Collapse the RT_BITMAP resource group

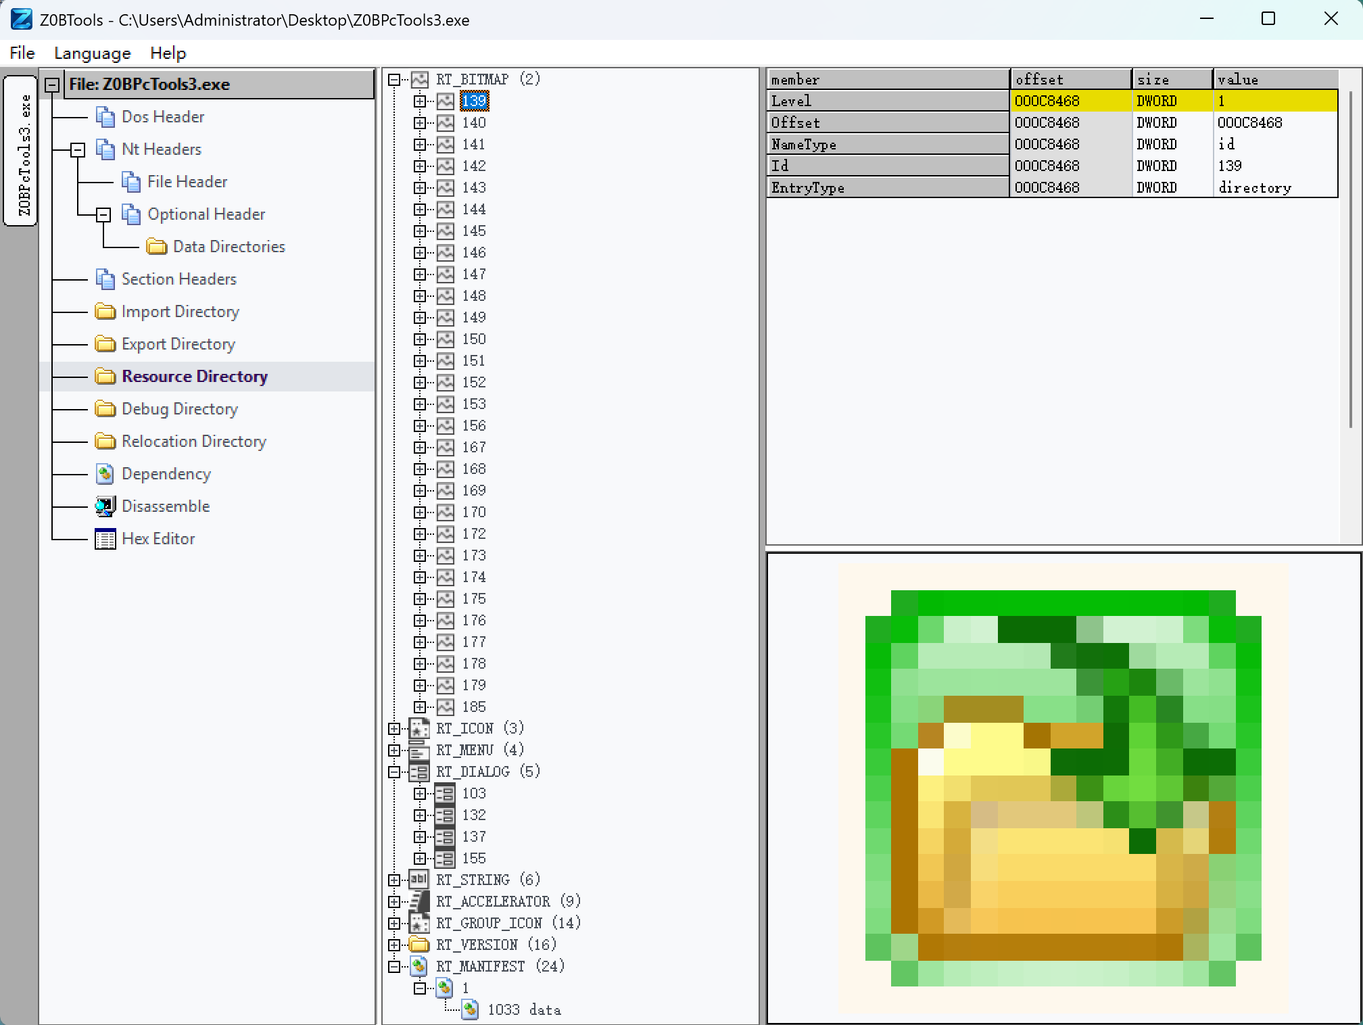click(394, 80)
